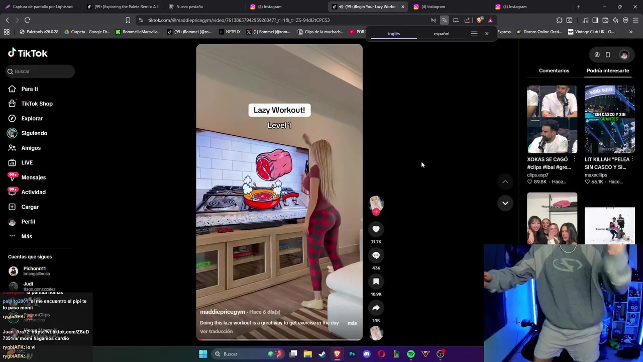The image size is (643, 362).
Task: Click the TikTok Buscar search field
Action: 41,71
